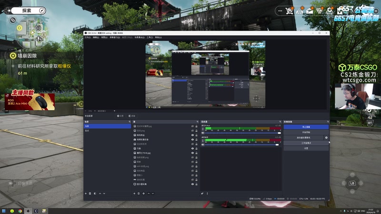The height and width of the screenshot is (214, 381).
Task: Open the 停靠窗口 menu in OBS
Action: [x=115, y=38]
